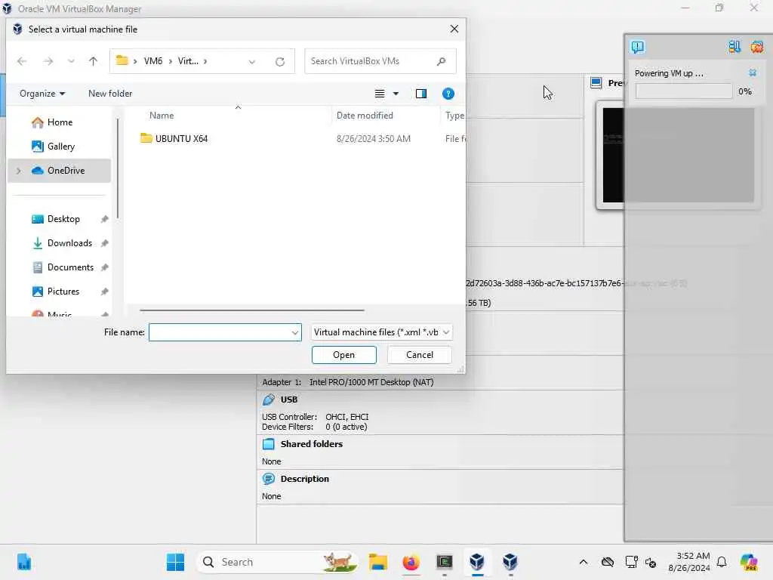Open the clock showing 3:52 AM
Image resolution: width=773 pixels, height=580 pixels.
[689, 562]
